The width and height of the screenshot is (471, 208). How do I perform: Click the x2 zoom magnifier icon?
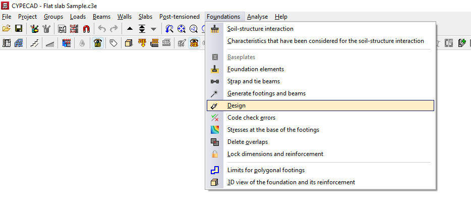194,29
